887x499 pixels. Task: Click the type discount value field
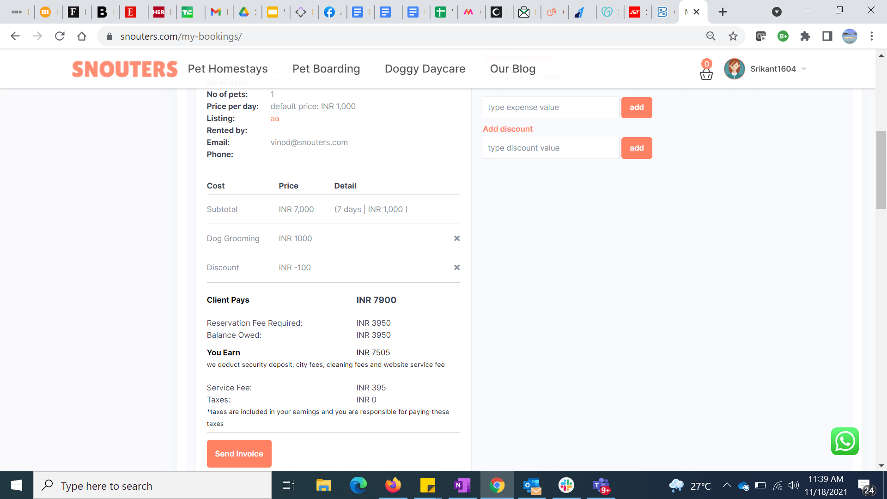(x=551, y=148)
